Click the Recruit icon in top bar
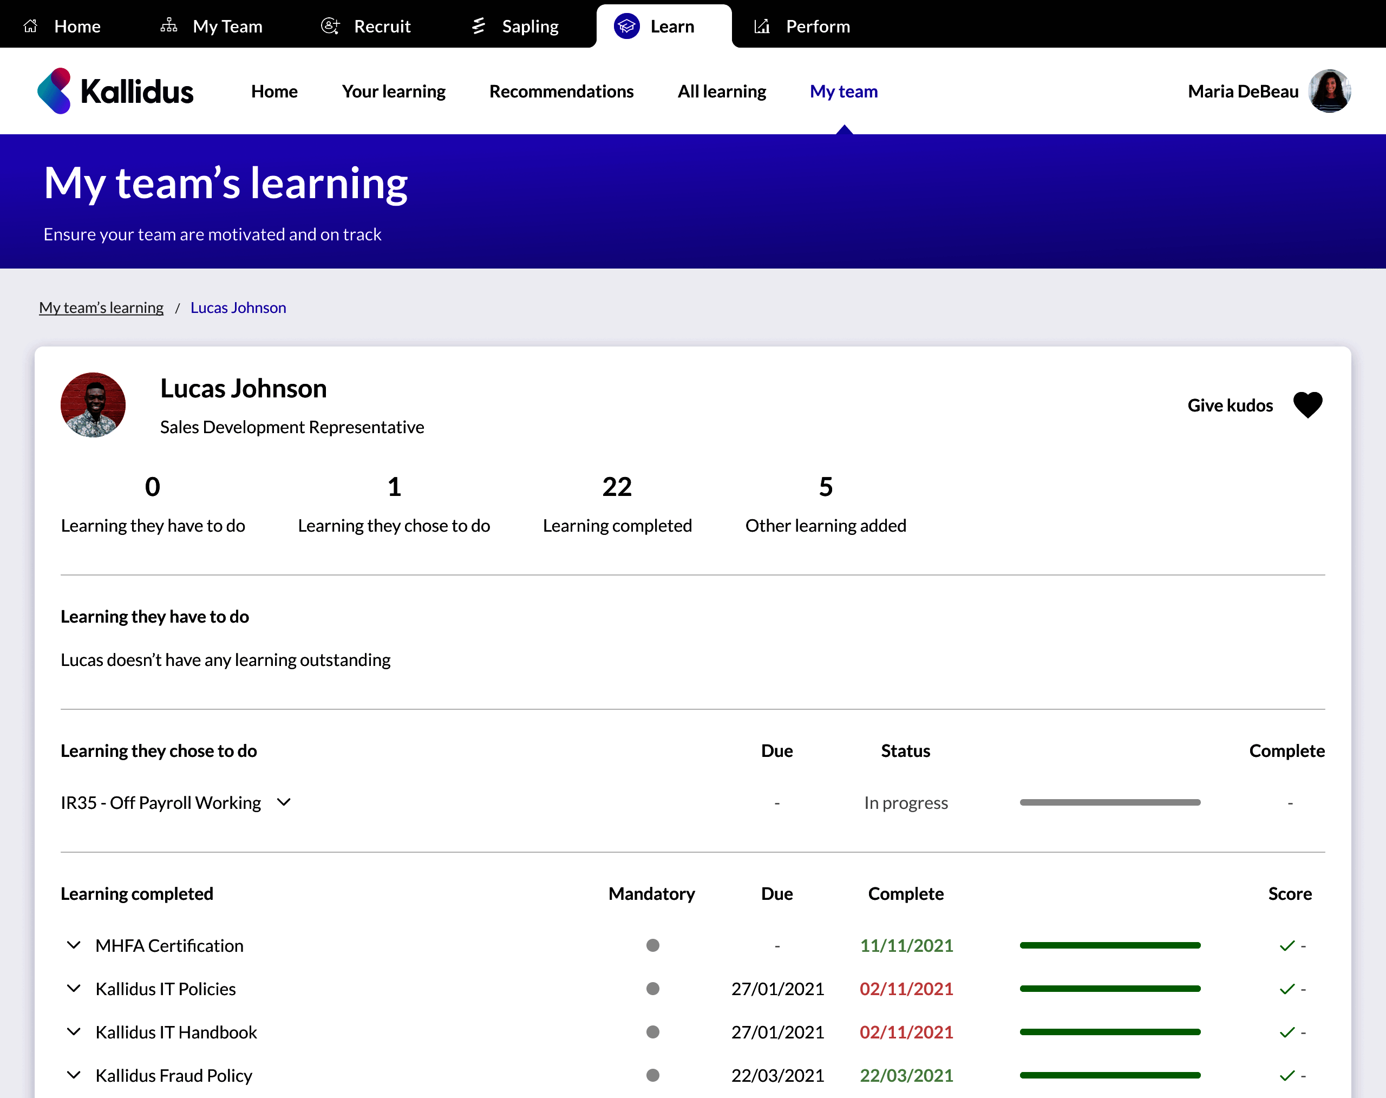Viewport: 1386px width, 1098px height. [x=330, y=25]
